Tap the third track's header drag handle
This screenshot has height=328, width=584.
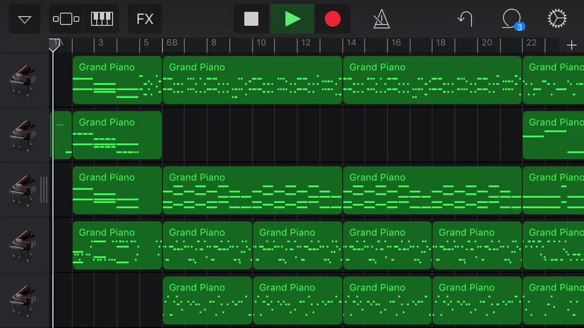pyautogui.click(x=44, y=190)
